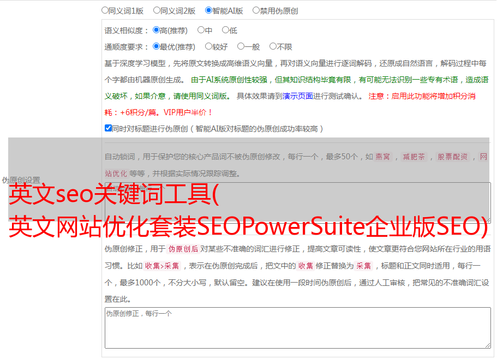Set 语义相似度 to 低
The width and height of the screenshot is (497, 359).
point(225,30)
